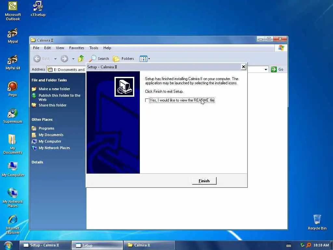
Task: Open My Network Places in sidebar
Action: (54, 148)
